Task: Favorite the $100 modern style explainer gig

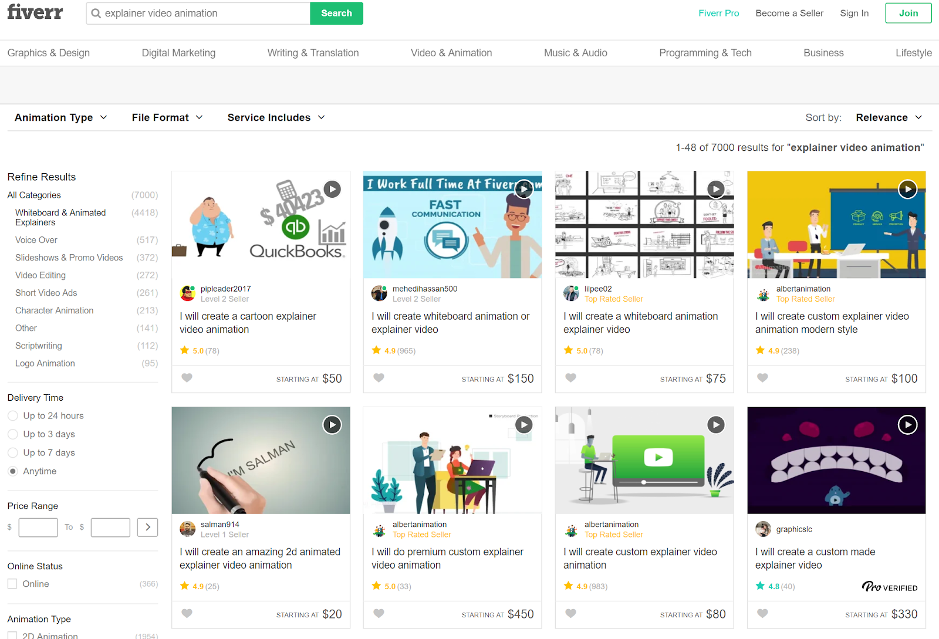Action: [762, 378]
